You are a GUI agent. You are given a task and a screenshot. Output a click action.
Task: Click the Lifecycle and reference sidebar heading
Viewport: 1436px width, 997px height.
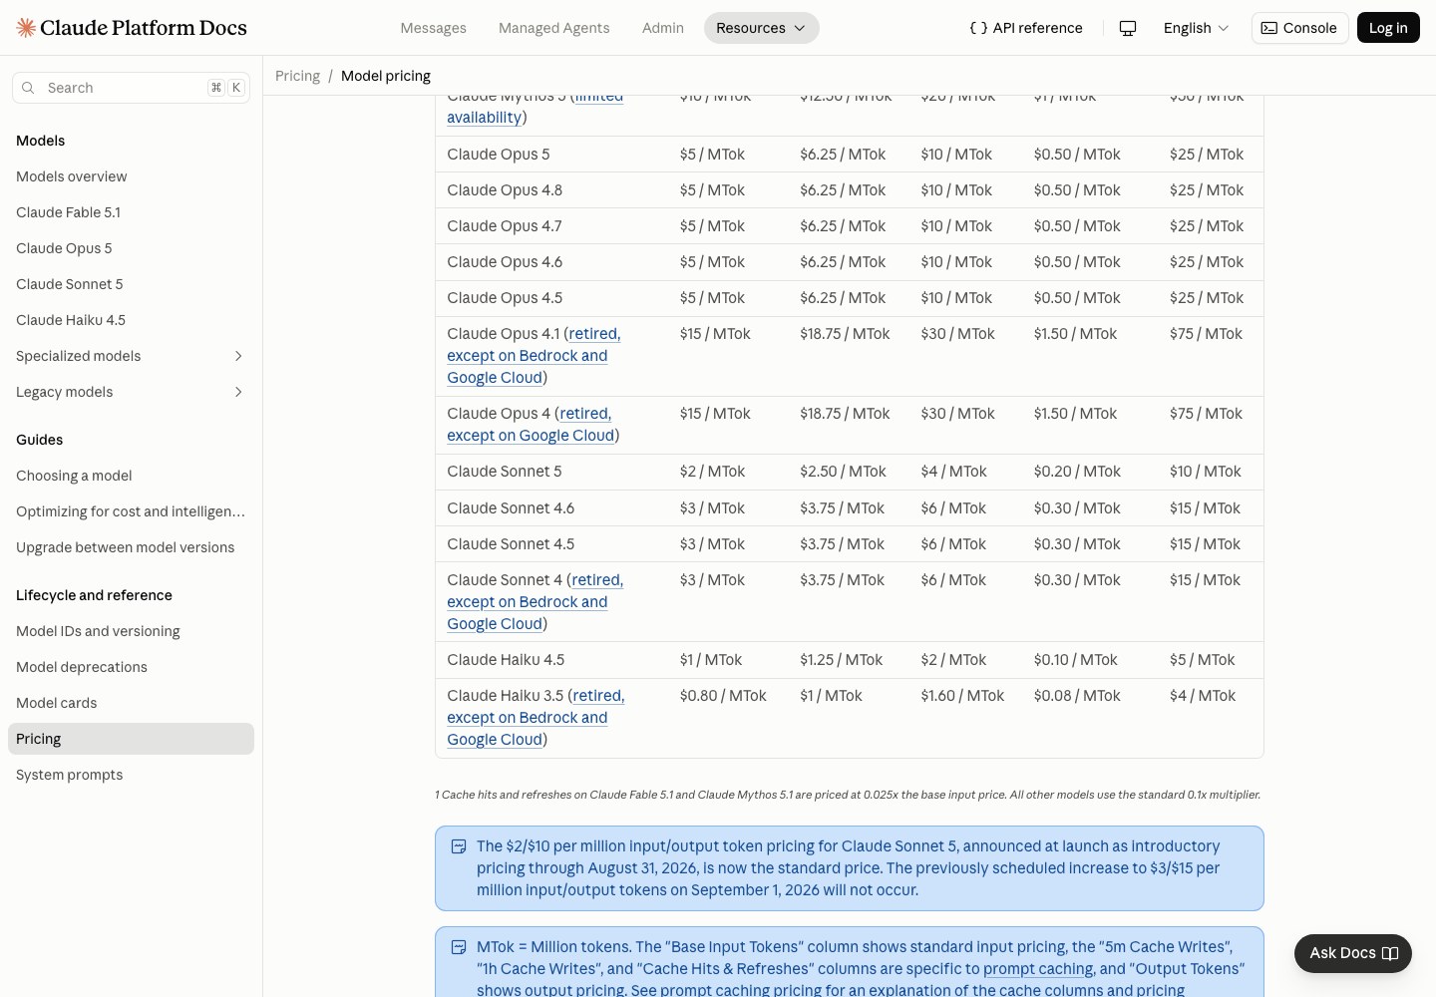pyautogui.click(x=94, y=595)
